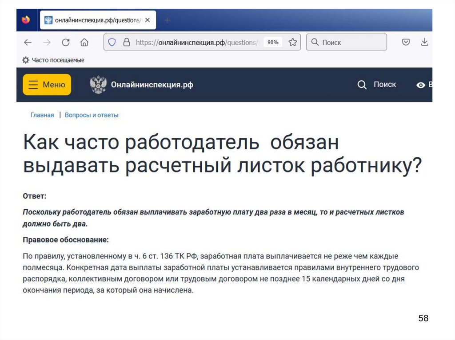The width and height of the screenshot is (455, 340).
Task: Click the heading Как часто работодатель обязан
Action: coord(222,153)
